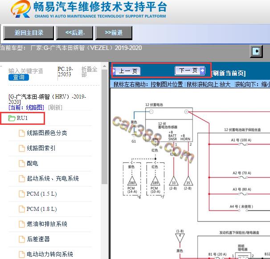270x259 pixels.
Task: Click the B1 号 (20 A) fuse label
Action: coord(217,254)
